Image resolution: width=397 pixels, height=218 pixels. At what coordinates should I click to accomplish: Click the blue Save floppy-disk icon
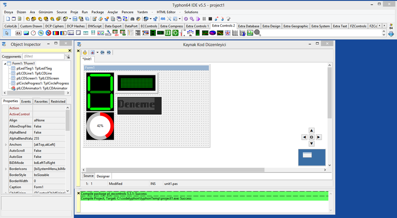pyautogui.click(x=75, y=19)
